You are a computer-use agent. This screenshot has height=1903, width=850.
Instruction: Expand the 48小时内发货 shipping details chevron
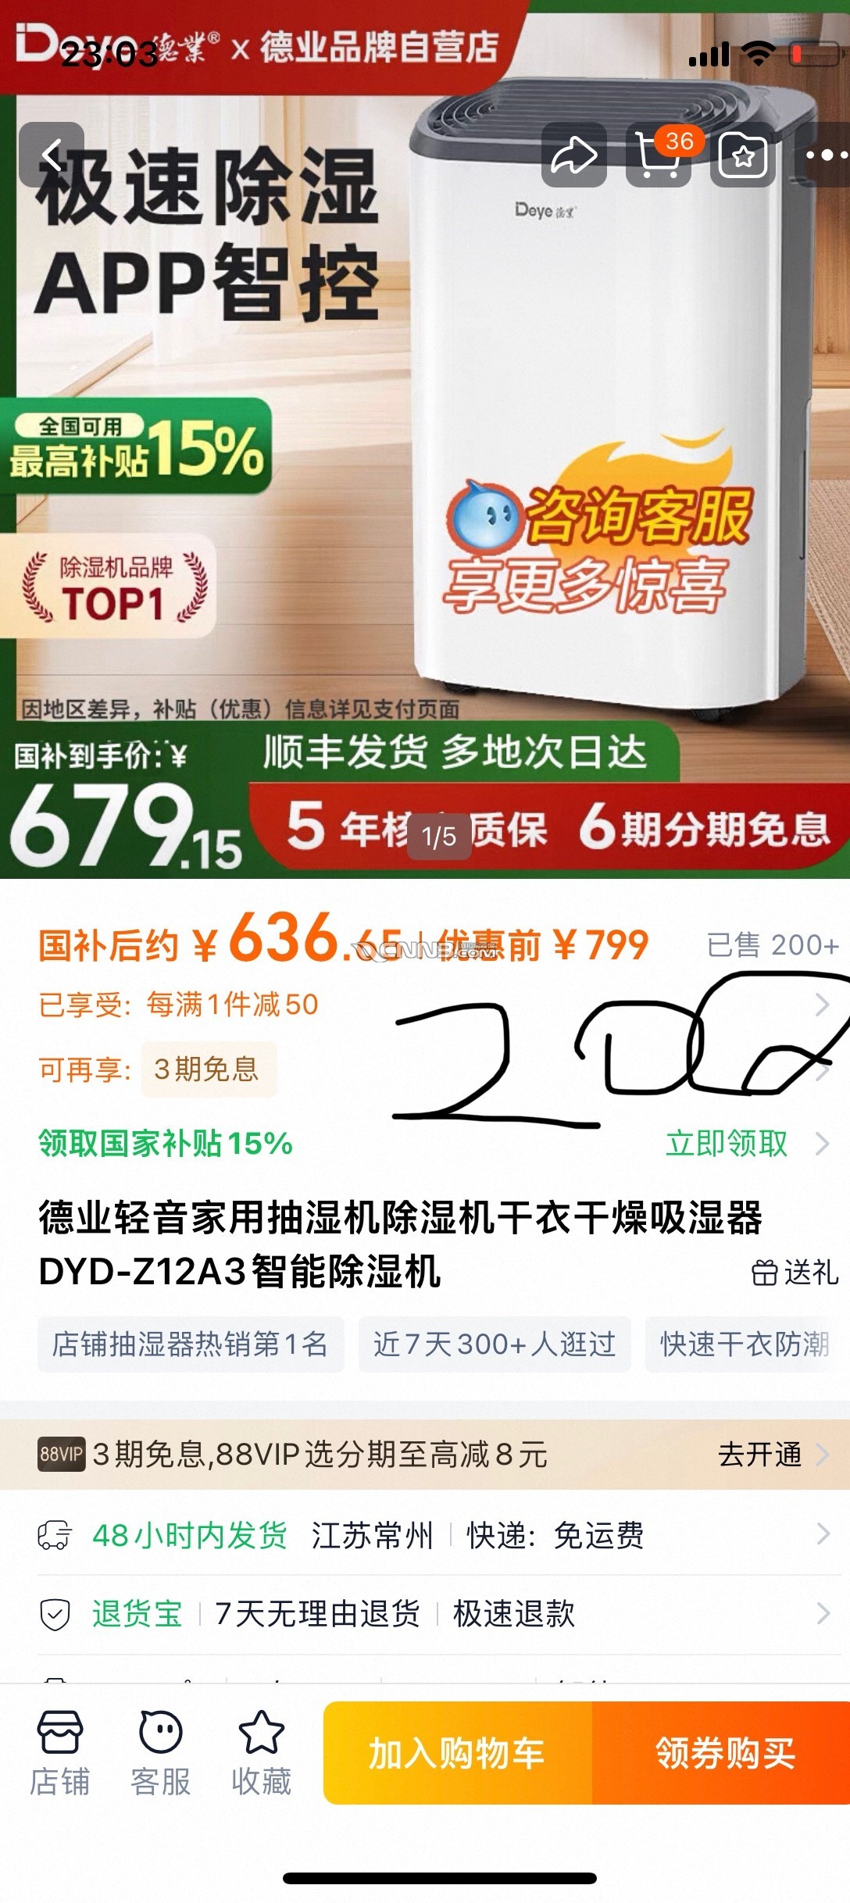point(823,1534)
